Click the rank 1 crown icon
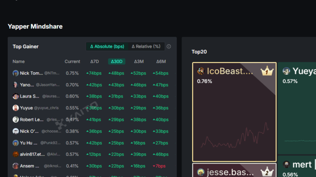 pos(267,71)
